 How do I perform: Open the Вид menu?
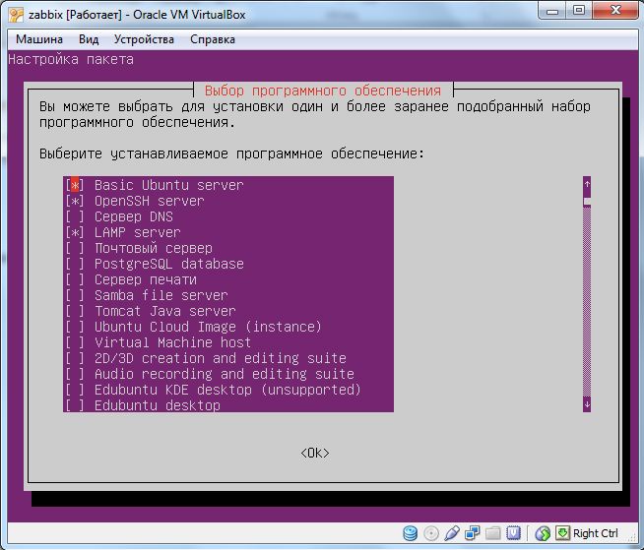(89, 39)
